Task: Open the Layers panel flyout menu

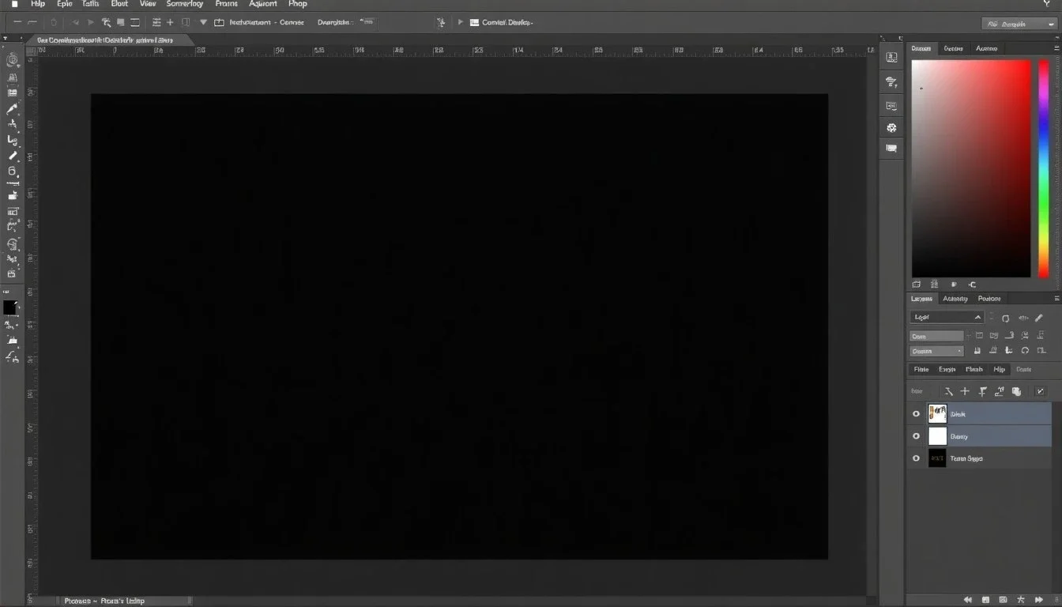Action: coord(1056,299)
